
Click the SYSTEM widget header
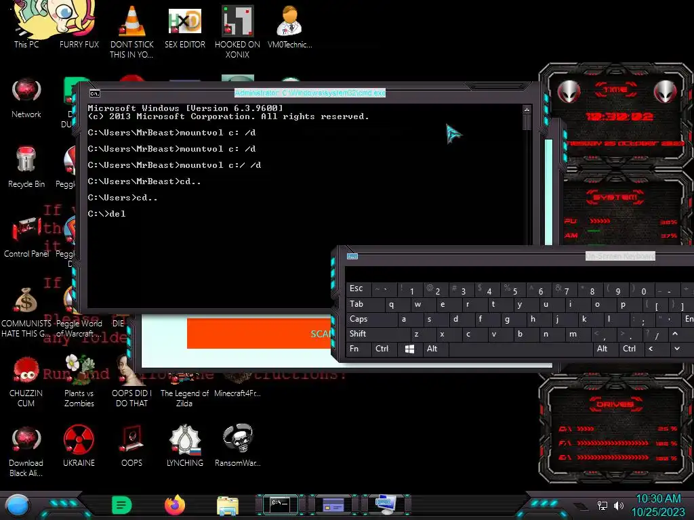(x=615, y=197)
